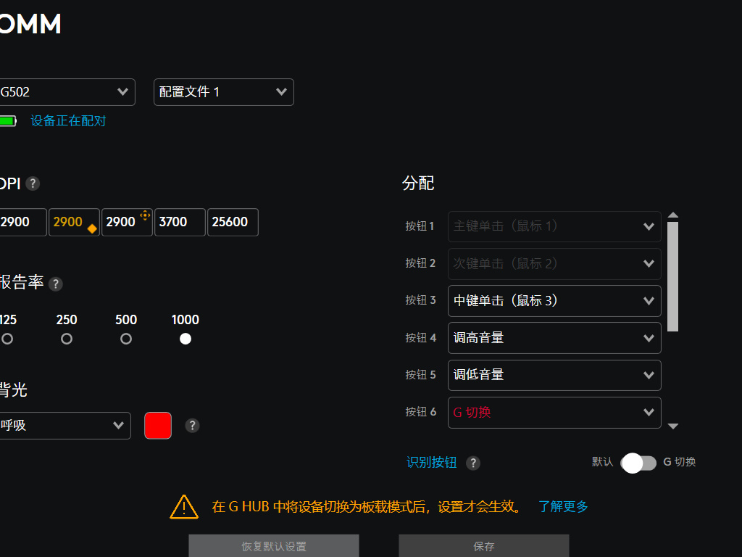Click the orange diamond default DPI marker

coord(92,228)
